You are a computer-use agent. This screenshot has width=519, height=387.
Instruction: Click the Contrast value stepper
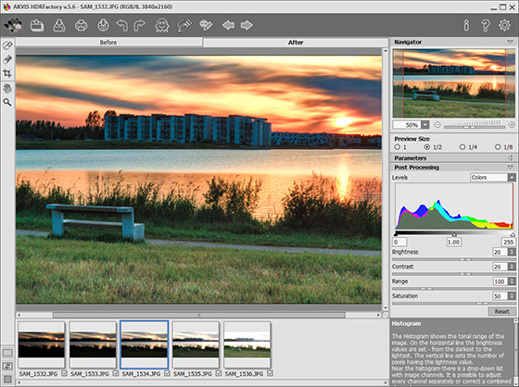512,267
